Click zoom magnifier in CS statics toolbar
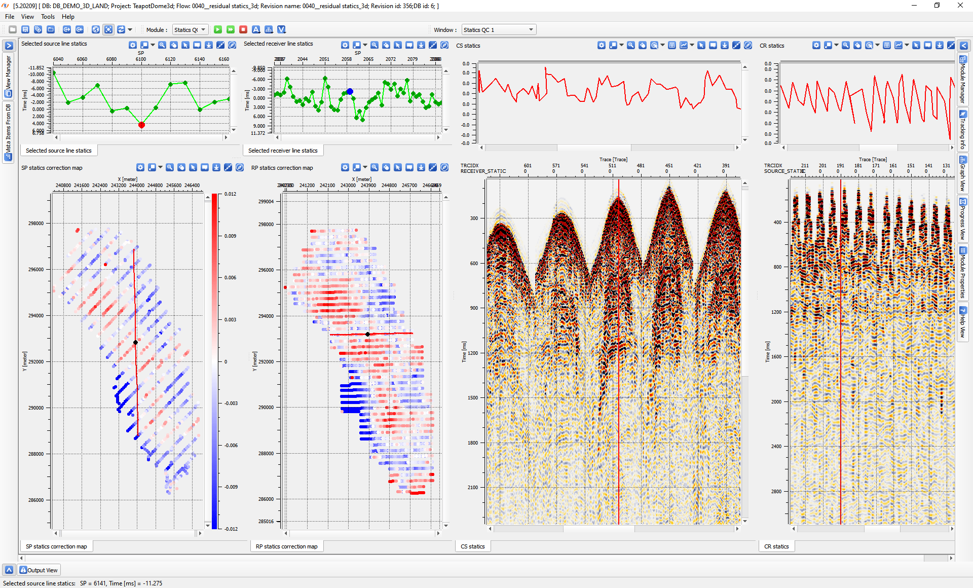This screenshot has height=588, width=973. (631, 46)
